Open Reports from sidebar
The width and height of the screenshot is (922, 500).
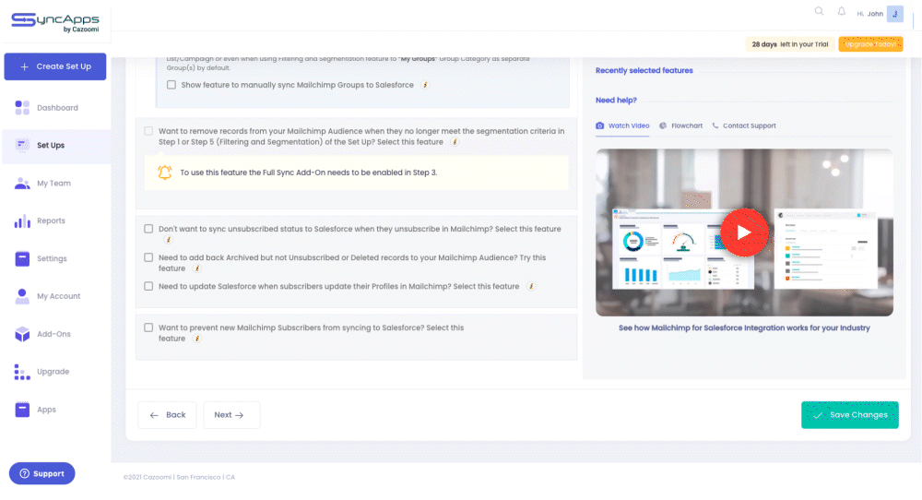click(x=51, y=220)
